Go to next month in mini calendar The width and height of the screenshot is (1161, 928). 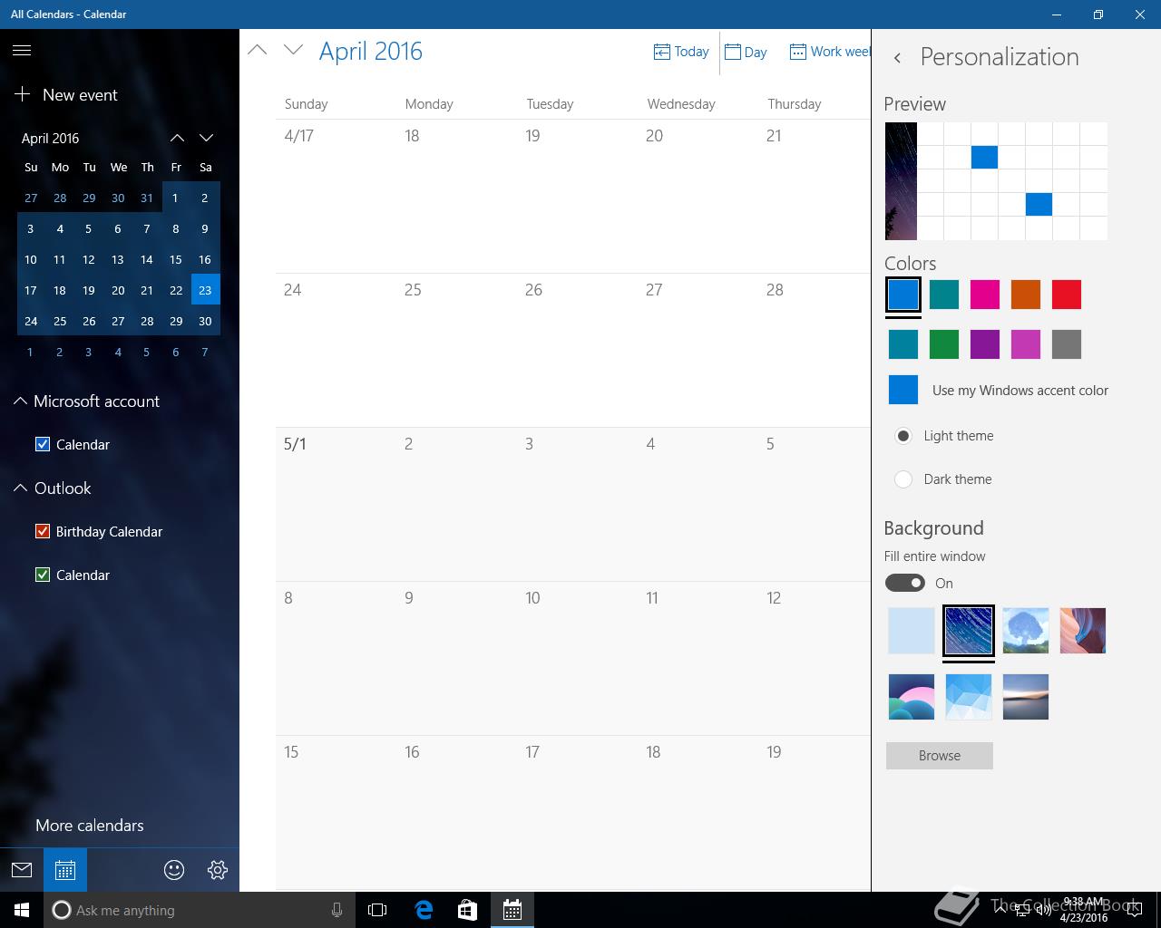(207, 138)
